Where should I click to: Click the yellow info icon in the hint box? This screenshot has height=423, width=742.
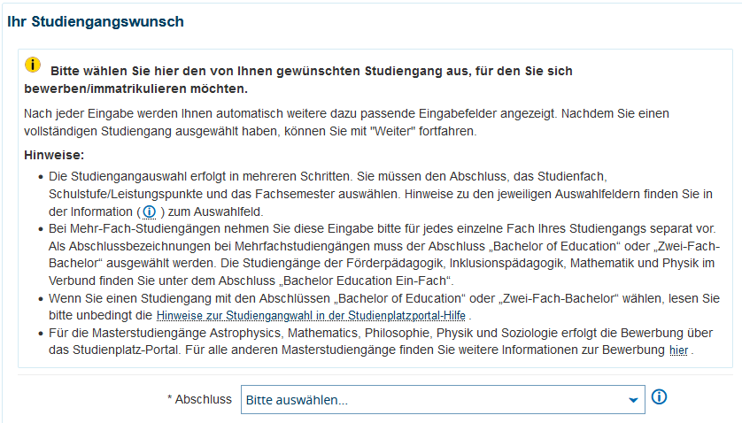[33, 65]
